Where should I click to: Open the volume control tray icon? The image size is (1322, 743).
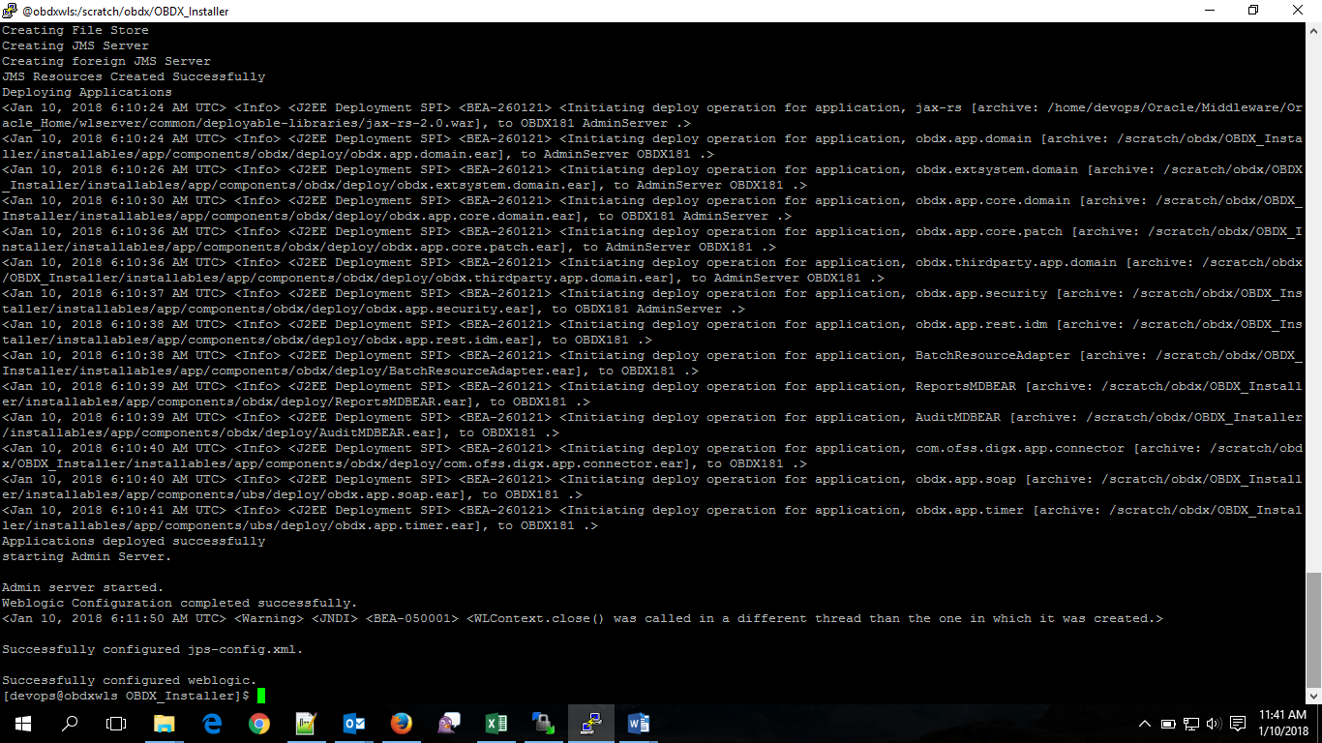(x=1214, y=724)
